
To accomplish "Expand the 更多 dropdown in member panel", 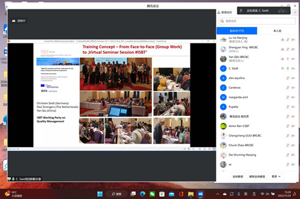I will pyautogui.click(x=276, y=176).
